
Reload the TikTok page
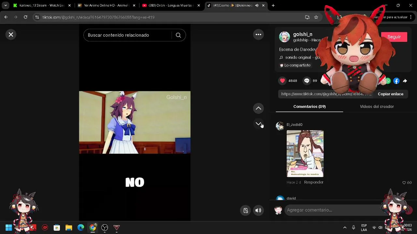(x=25, y=17)
